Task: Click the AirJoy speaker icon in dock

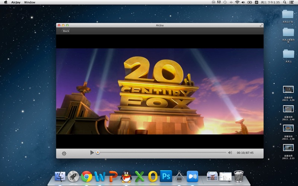Action: pos(192,176)
